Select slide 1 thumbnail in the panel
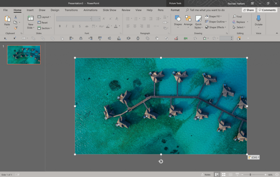Viewport: 280px width, 177px height. pos(24,55)
